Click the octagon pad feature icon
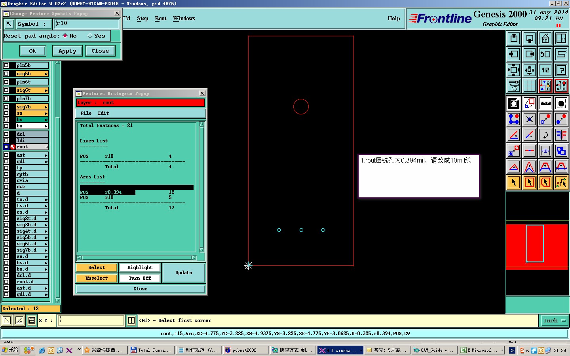 [561, 103]
